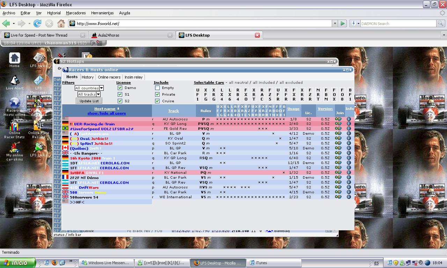The image size is (447, 268).
Task: Toggle the XFG selectable car box
Action: click(x=206, y=95)
